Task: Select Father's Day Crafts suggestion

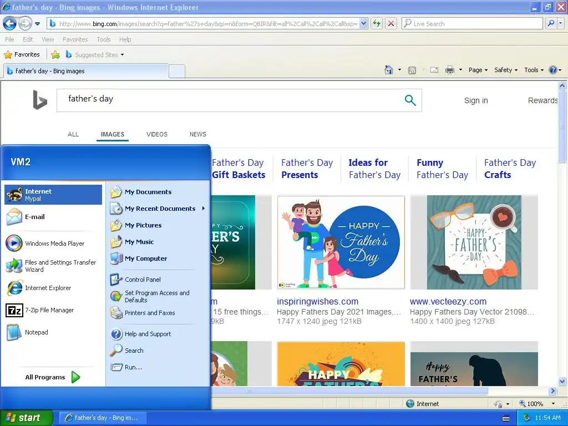Action: click(510, 169)
